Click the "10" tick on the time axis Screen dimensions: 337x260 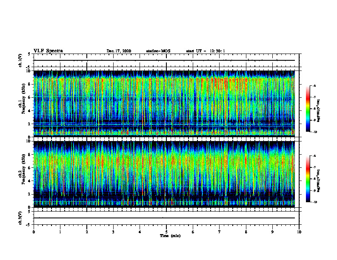pos(299,232)
